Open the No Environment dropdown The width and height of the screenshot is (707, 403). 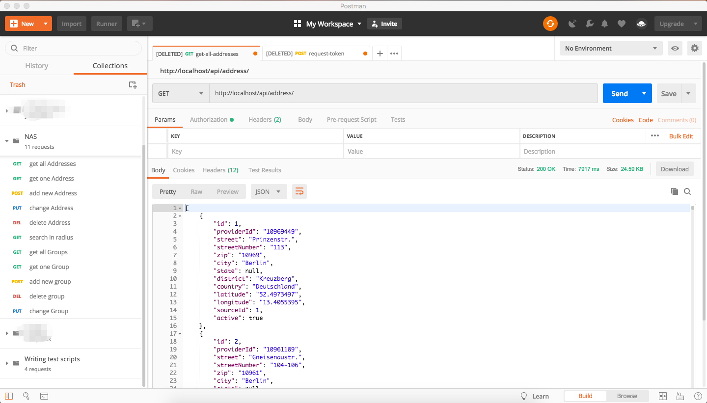(x=611, y=48)
